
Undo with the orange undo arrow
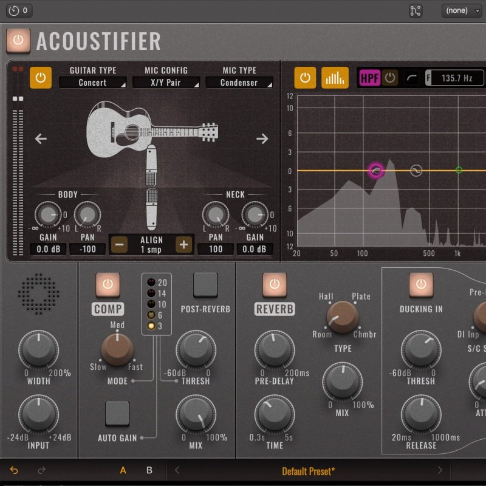tap(14, 470)
